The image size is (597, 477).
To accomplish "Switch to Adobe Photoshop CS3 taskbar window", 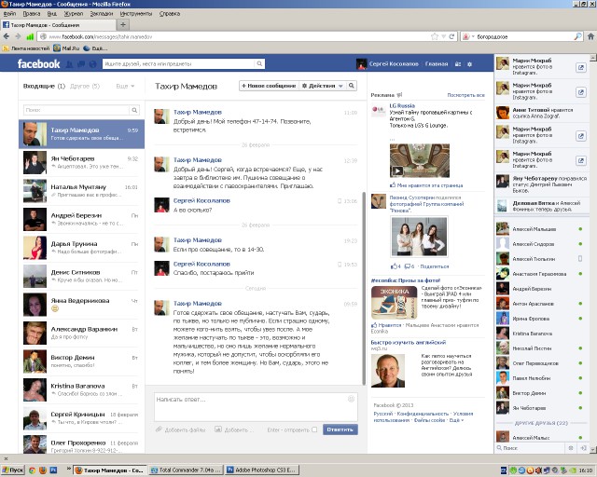I will point(262,470).
